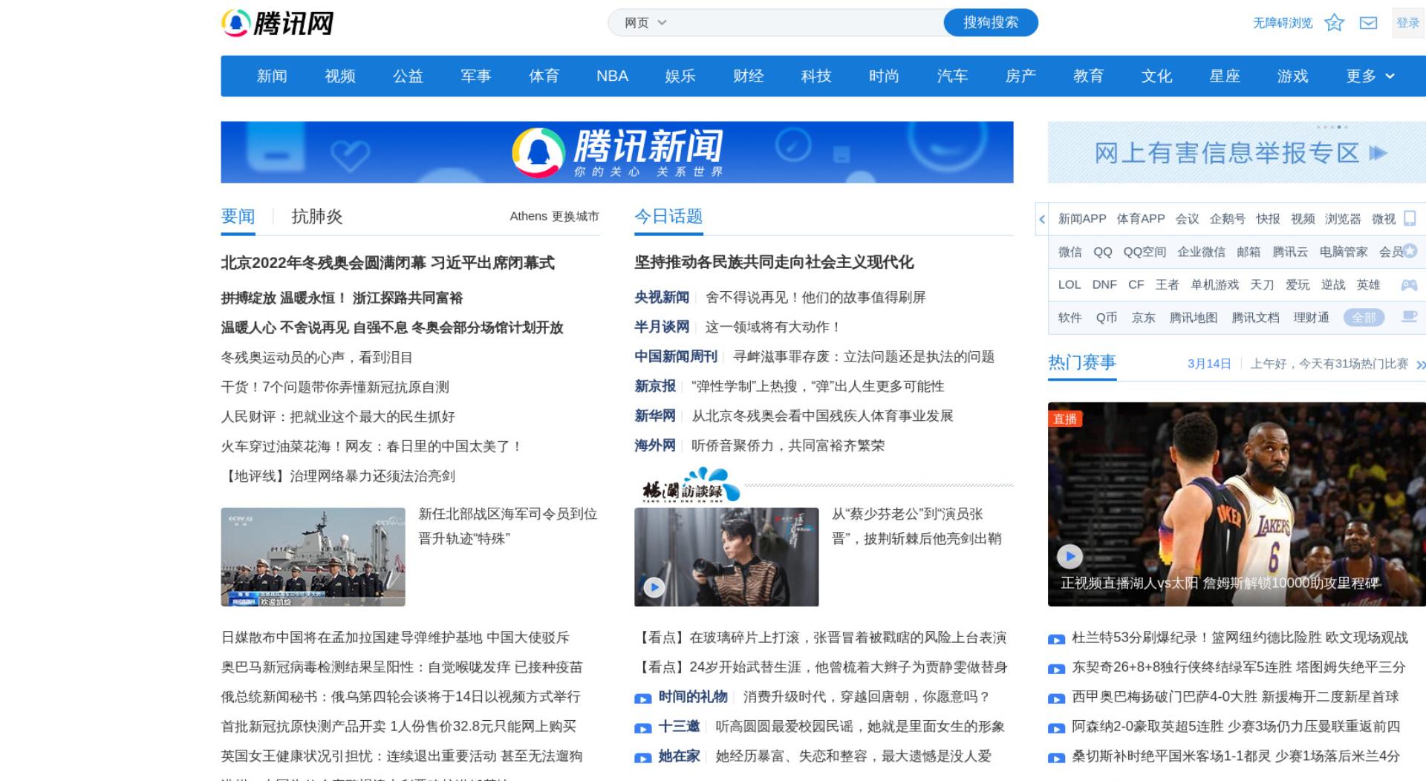This screenshot has height=781, width=1426.
Task: Click the gamepad icon in games row
Action: pos(1409,284)
